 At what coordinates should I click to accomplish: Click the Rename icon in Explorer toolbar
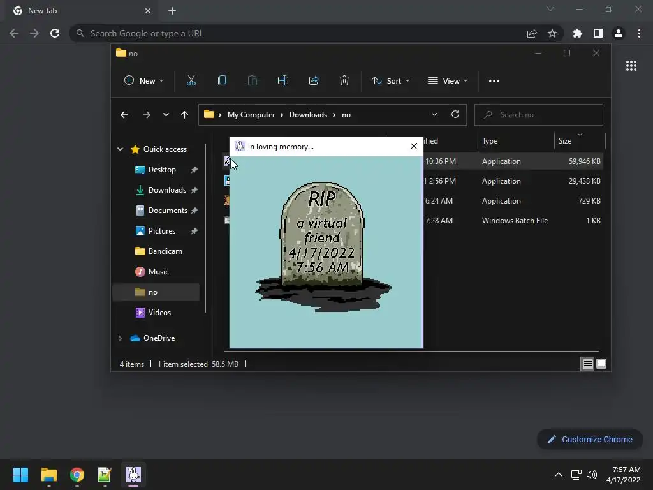coord(283,80)
